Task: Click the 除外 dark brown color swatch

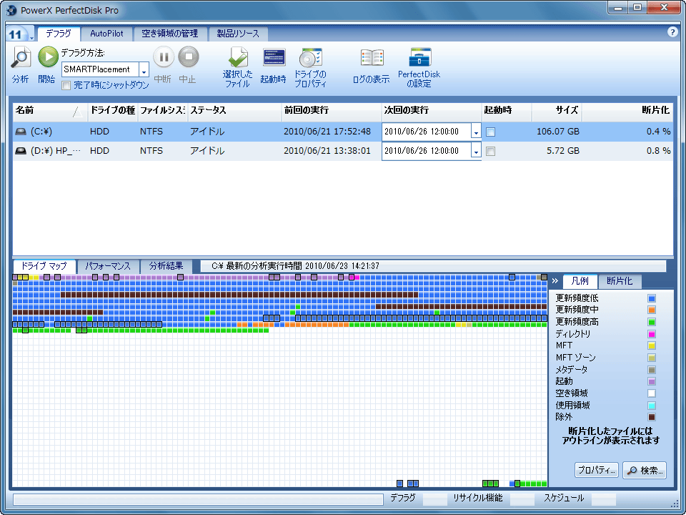Action: point(652,417)
